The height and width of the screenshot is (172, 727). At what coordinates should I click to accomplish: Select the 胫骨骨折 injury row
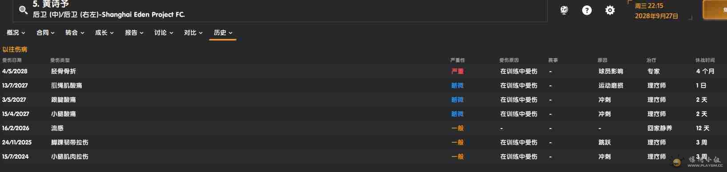pyautogui.click(x=363, y=71)
